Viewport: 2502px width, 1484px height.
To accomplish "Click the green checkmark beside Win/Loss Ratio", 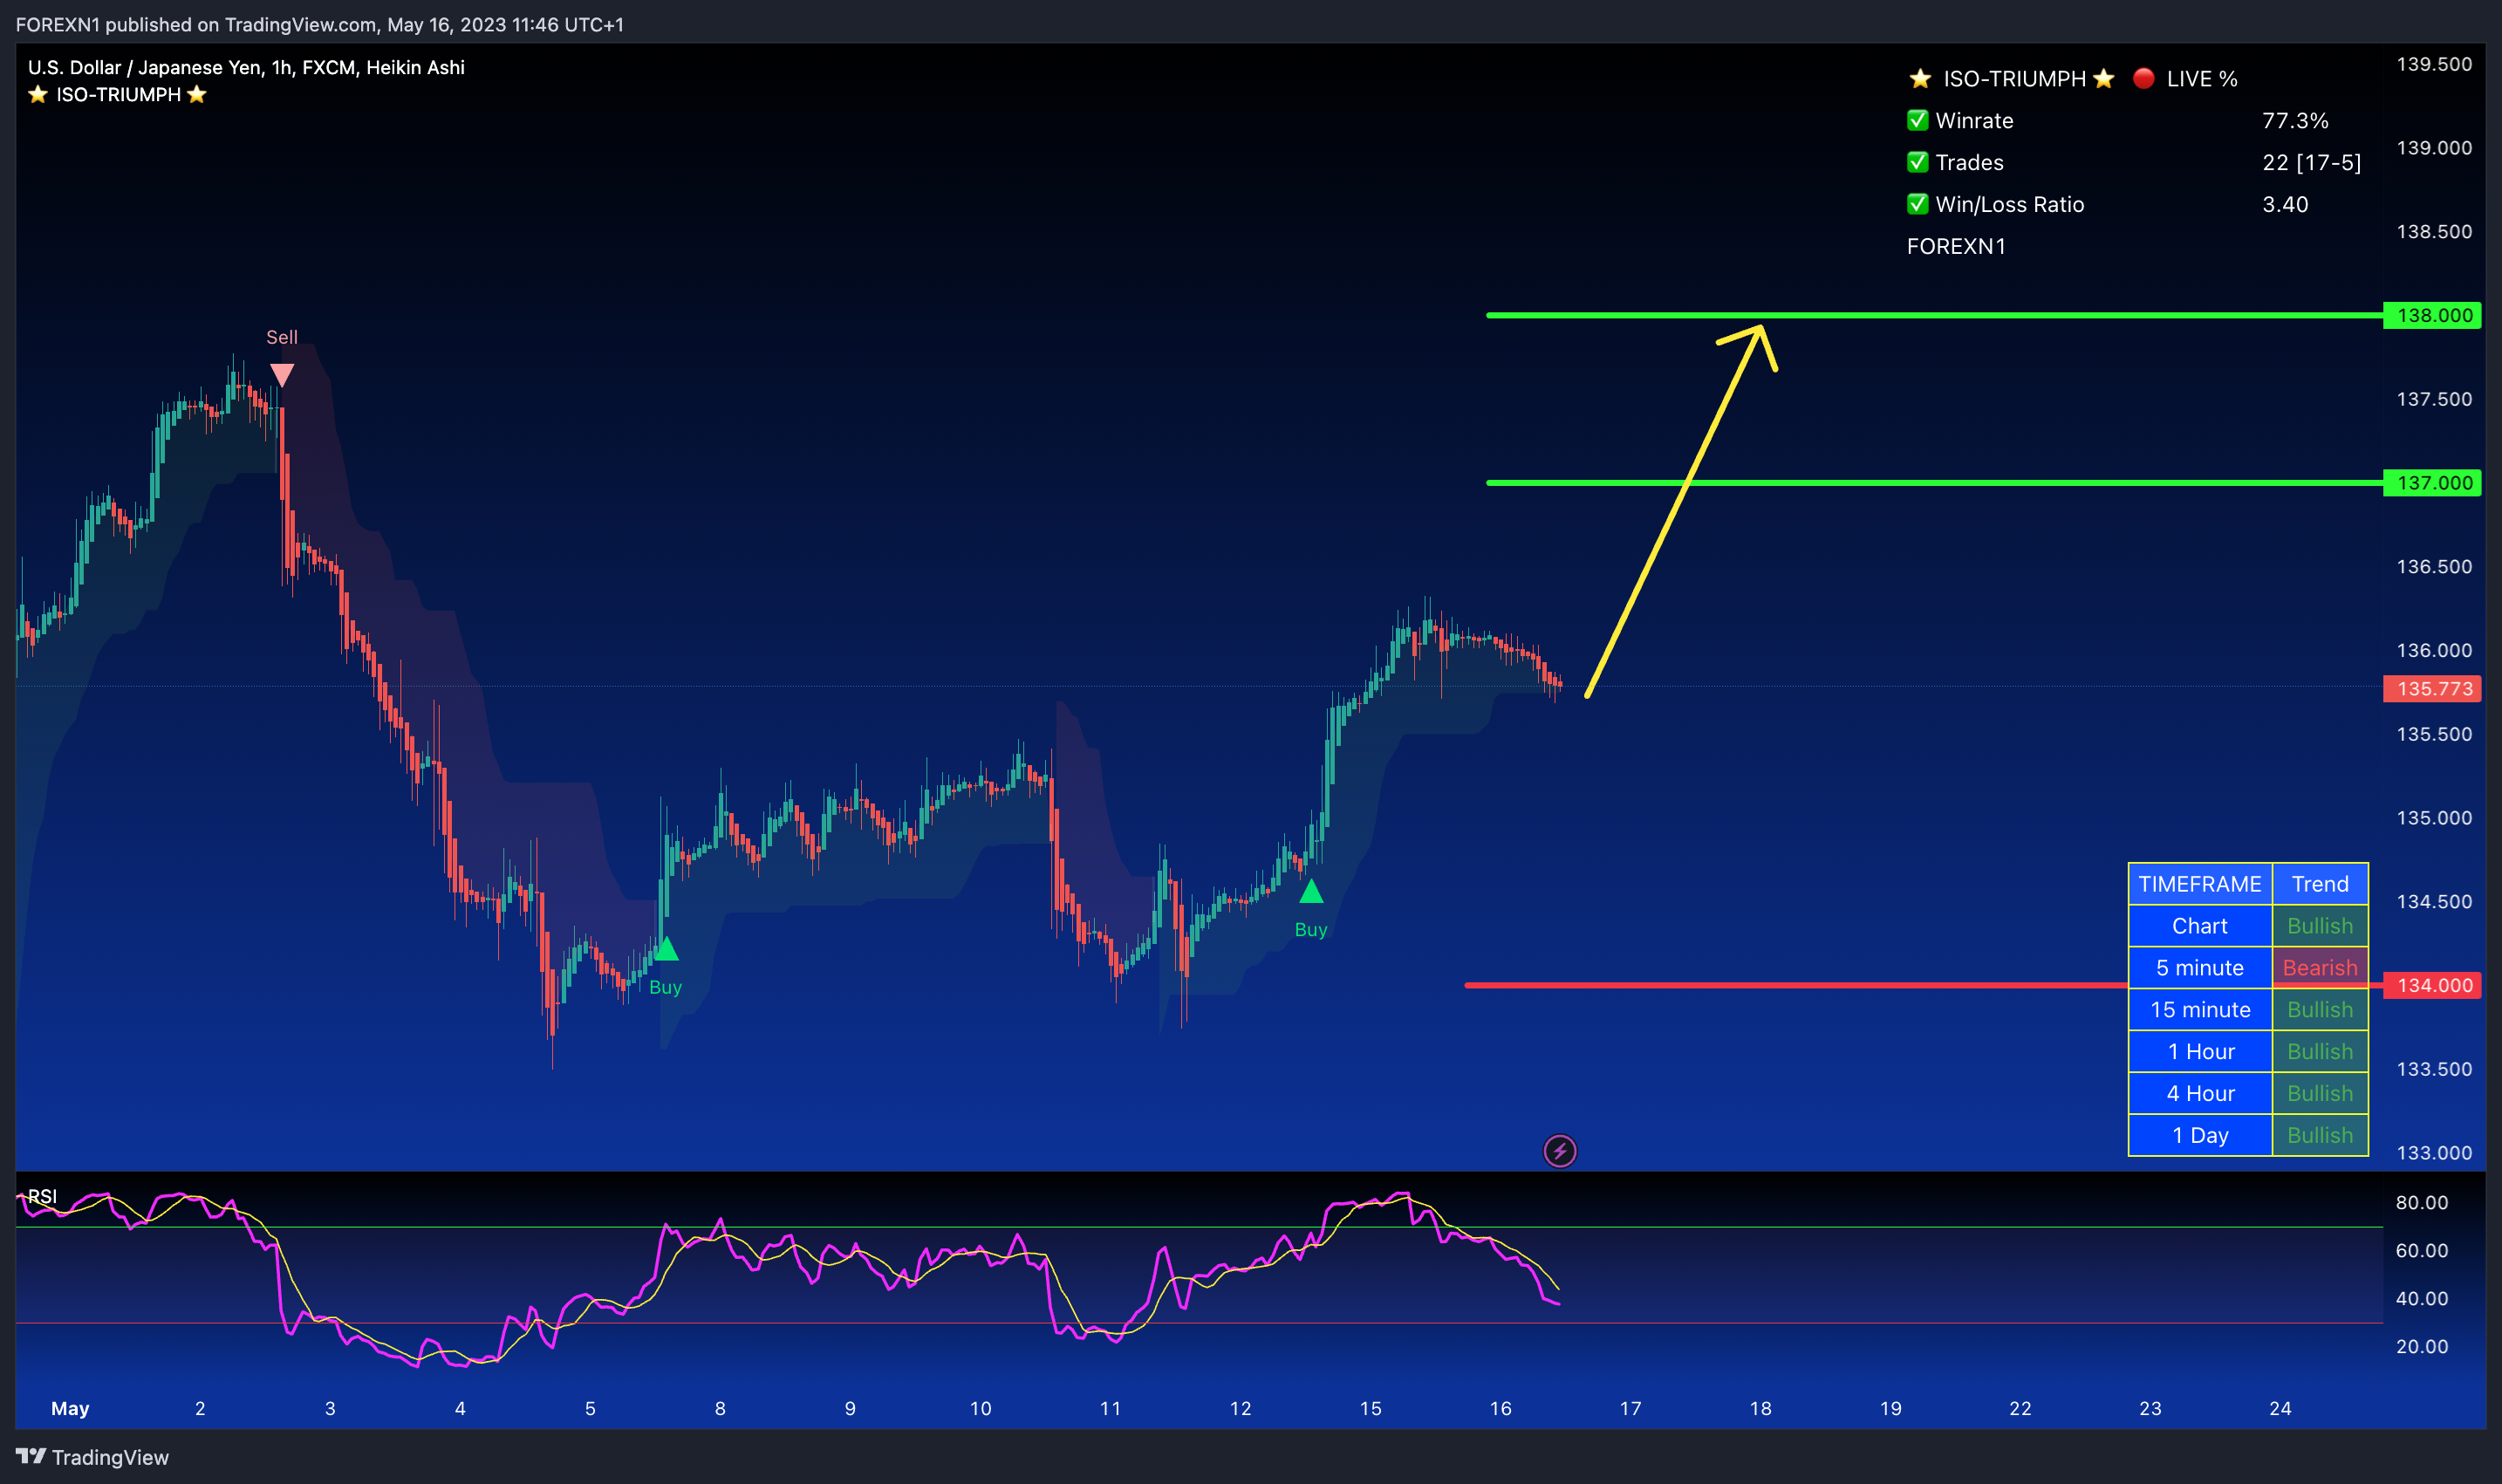I will point(1917,204).
